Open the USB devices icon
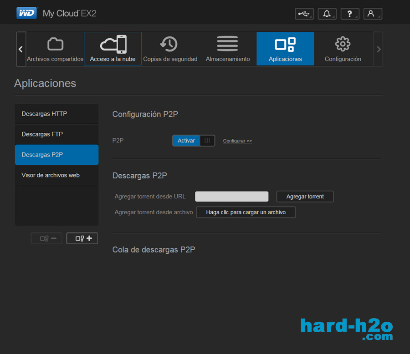Viewport: 410px width, 354px height. click(x=304, y=14)
